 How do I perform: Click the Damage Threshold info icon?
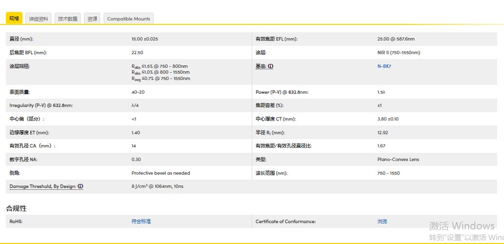coord(81,186)
